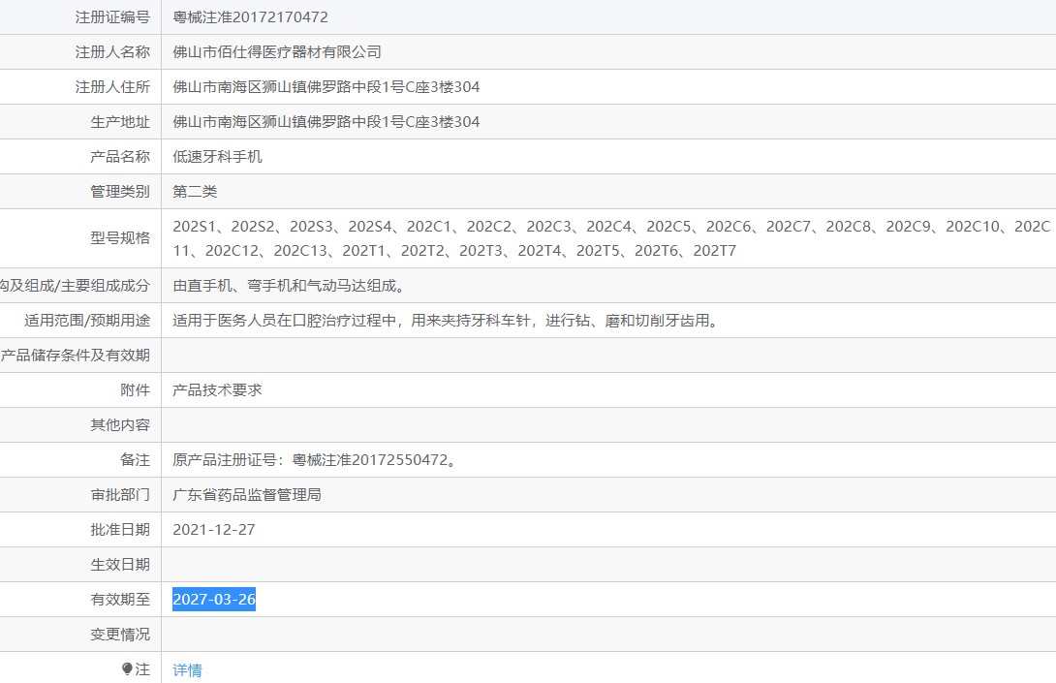Image resolution: width=1056 pixels, height=683 pixels.
Task: Click the approval date 2021-12-27
Action: click(x=214, y=530)
